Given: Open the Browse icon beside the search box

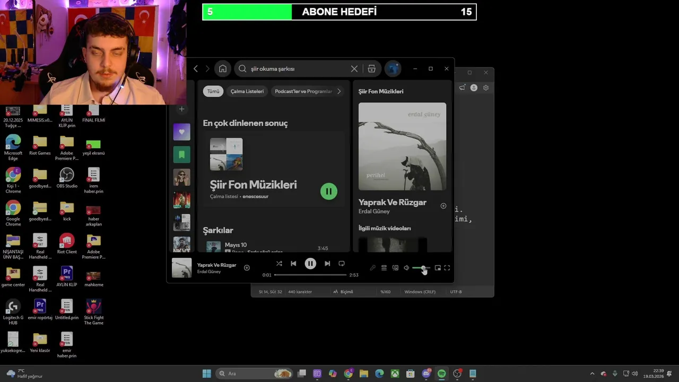Looking at the screenshot, I should [x=372, y=68].
